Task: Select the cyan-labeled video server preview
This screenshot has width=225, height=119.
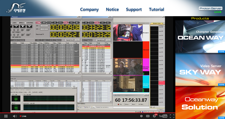Action: pyautogui.click(x=128, y=84)
